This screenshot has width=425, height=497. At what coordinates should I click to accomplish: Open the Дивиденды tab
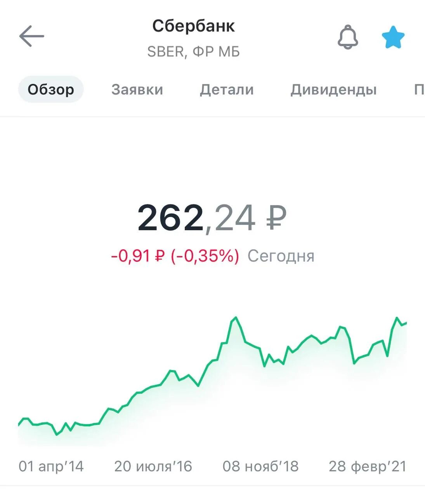[x=333, y=90]
